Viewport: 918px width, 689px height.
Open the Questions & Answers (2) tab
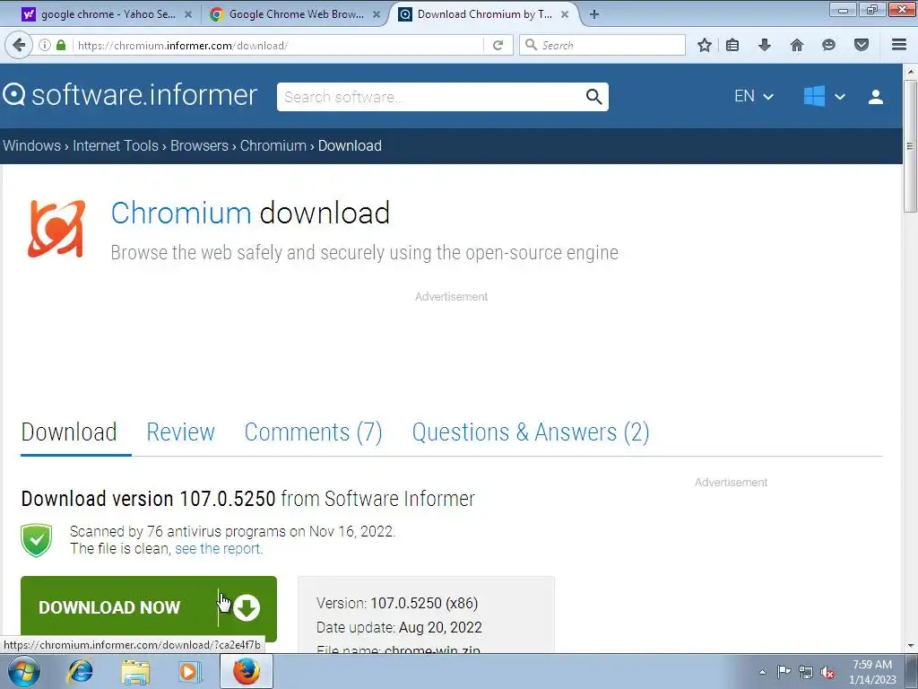pyautogui.click(x=531, y=432)
